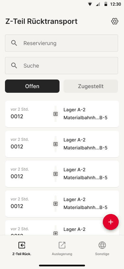
Task: Tap the return-transport icon in fourth list card
Action: click(x=56, y=204)
